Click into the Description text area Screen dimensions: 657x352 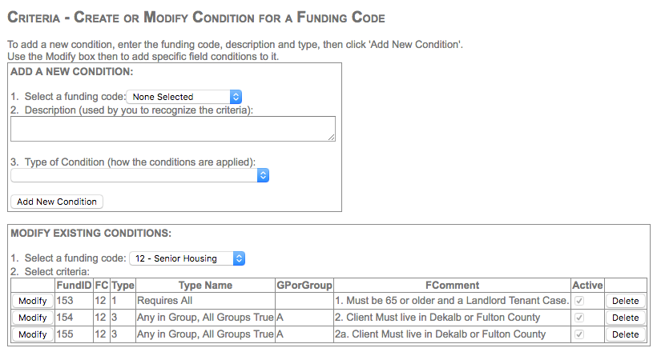172,129
